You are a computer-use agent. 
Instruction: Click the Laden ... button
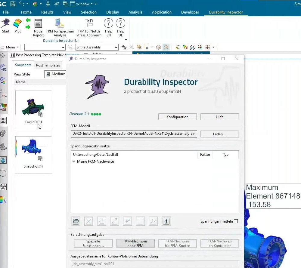pos(220,134)
